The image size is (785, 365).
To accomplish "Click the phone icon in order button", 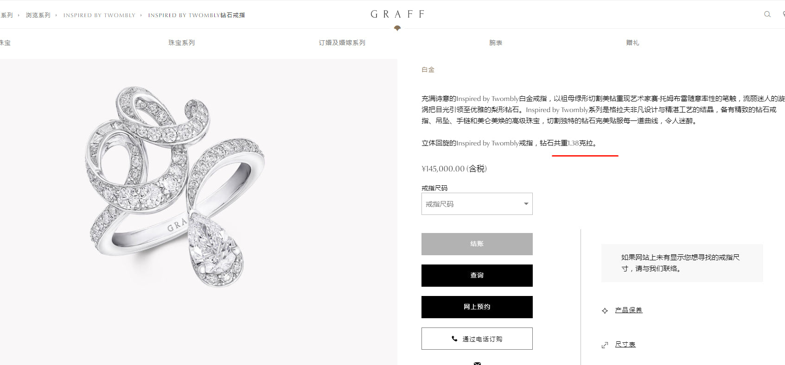I will point(454,339).
